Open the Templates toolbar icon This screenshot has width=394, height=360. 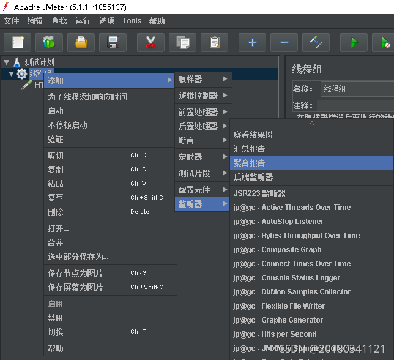[x=49, y=42]
